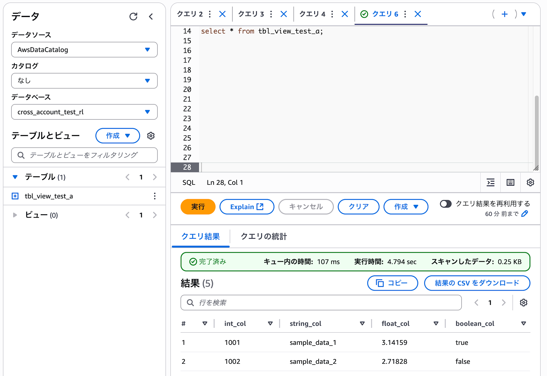Image resolution: width=547 pixels, height=376 pixels.
Task: Select the クエリ 6 tab
Action: coord(385,14)
